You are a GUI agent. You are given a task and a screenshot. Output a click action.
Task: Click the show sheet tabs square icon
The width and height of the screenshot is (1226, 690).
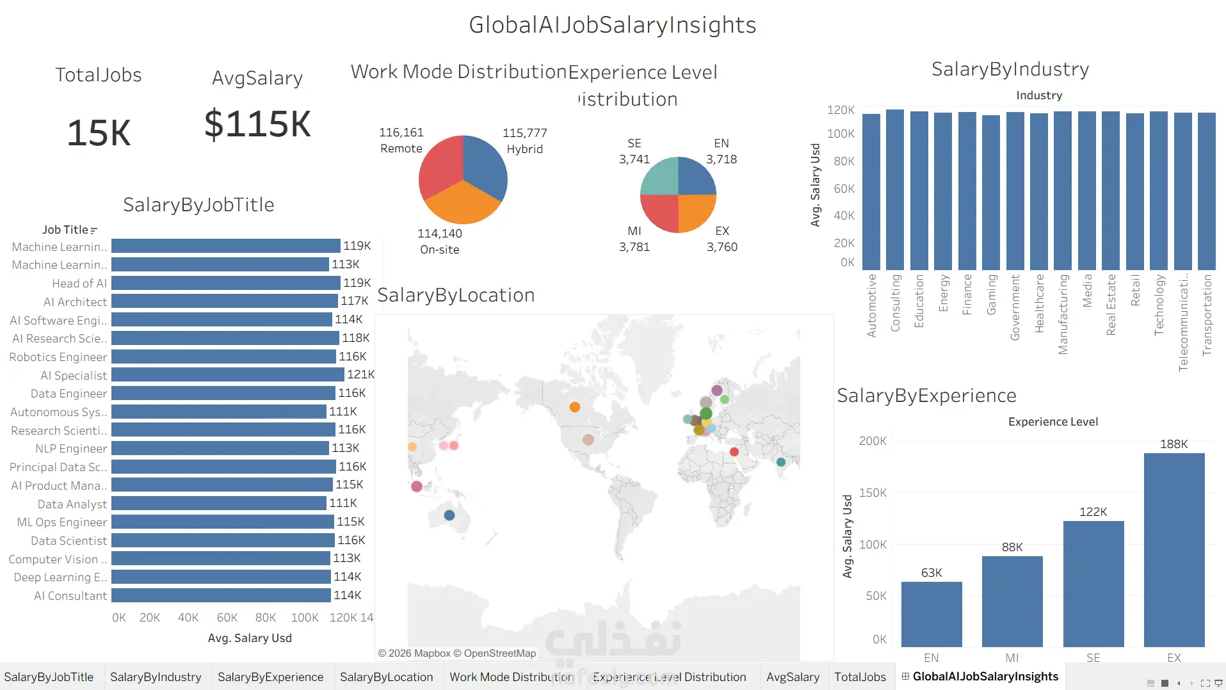tap(1165, 683)
